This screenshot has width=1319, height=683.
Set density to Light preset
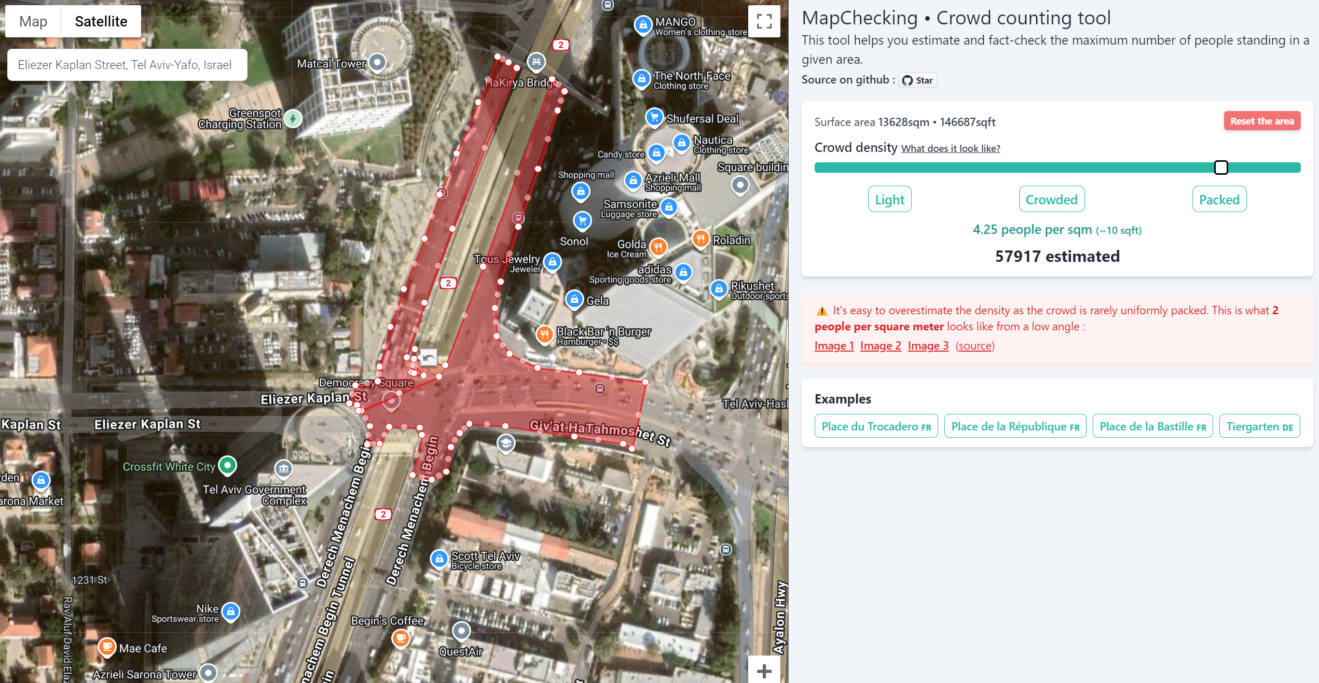pos(889,199)
